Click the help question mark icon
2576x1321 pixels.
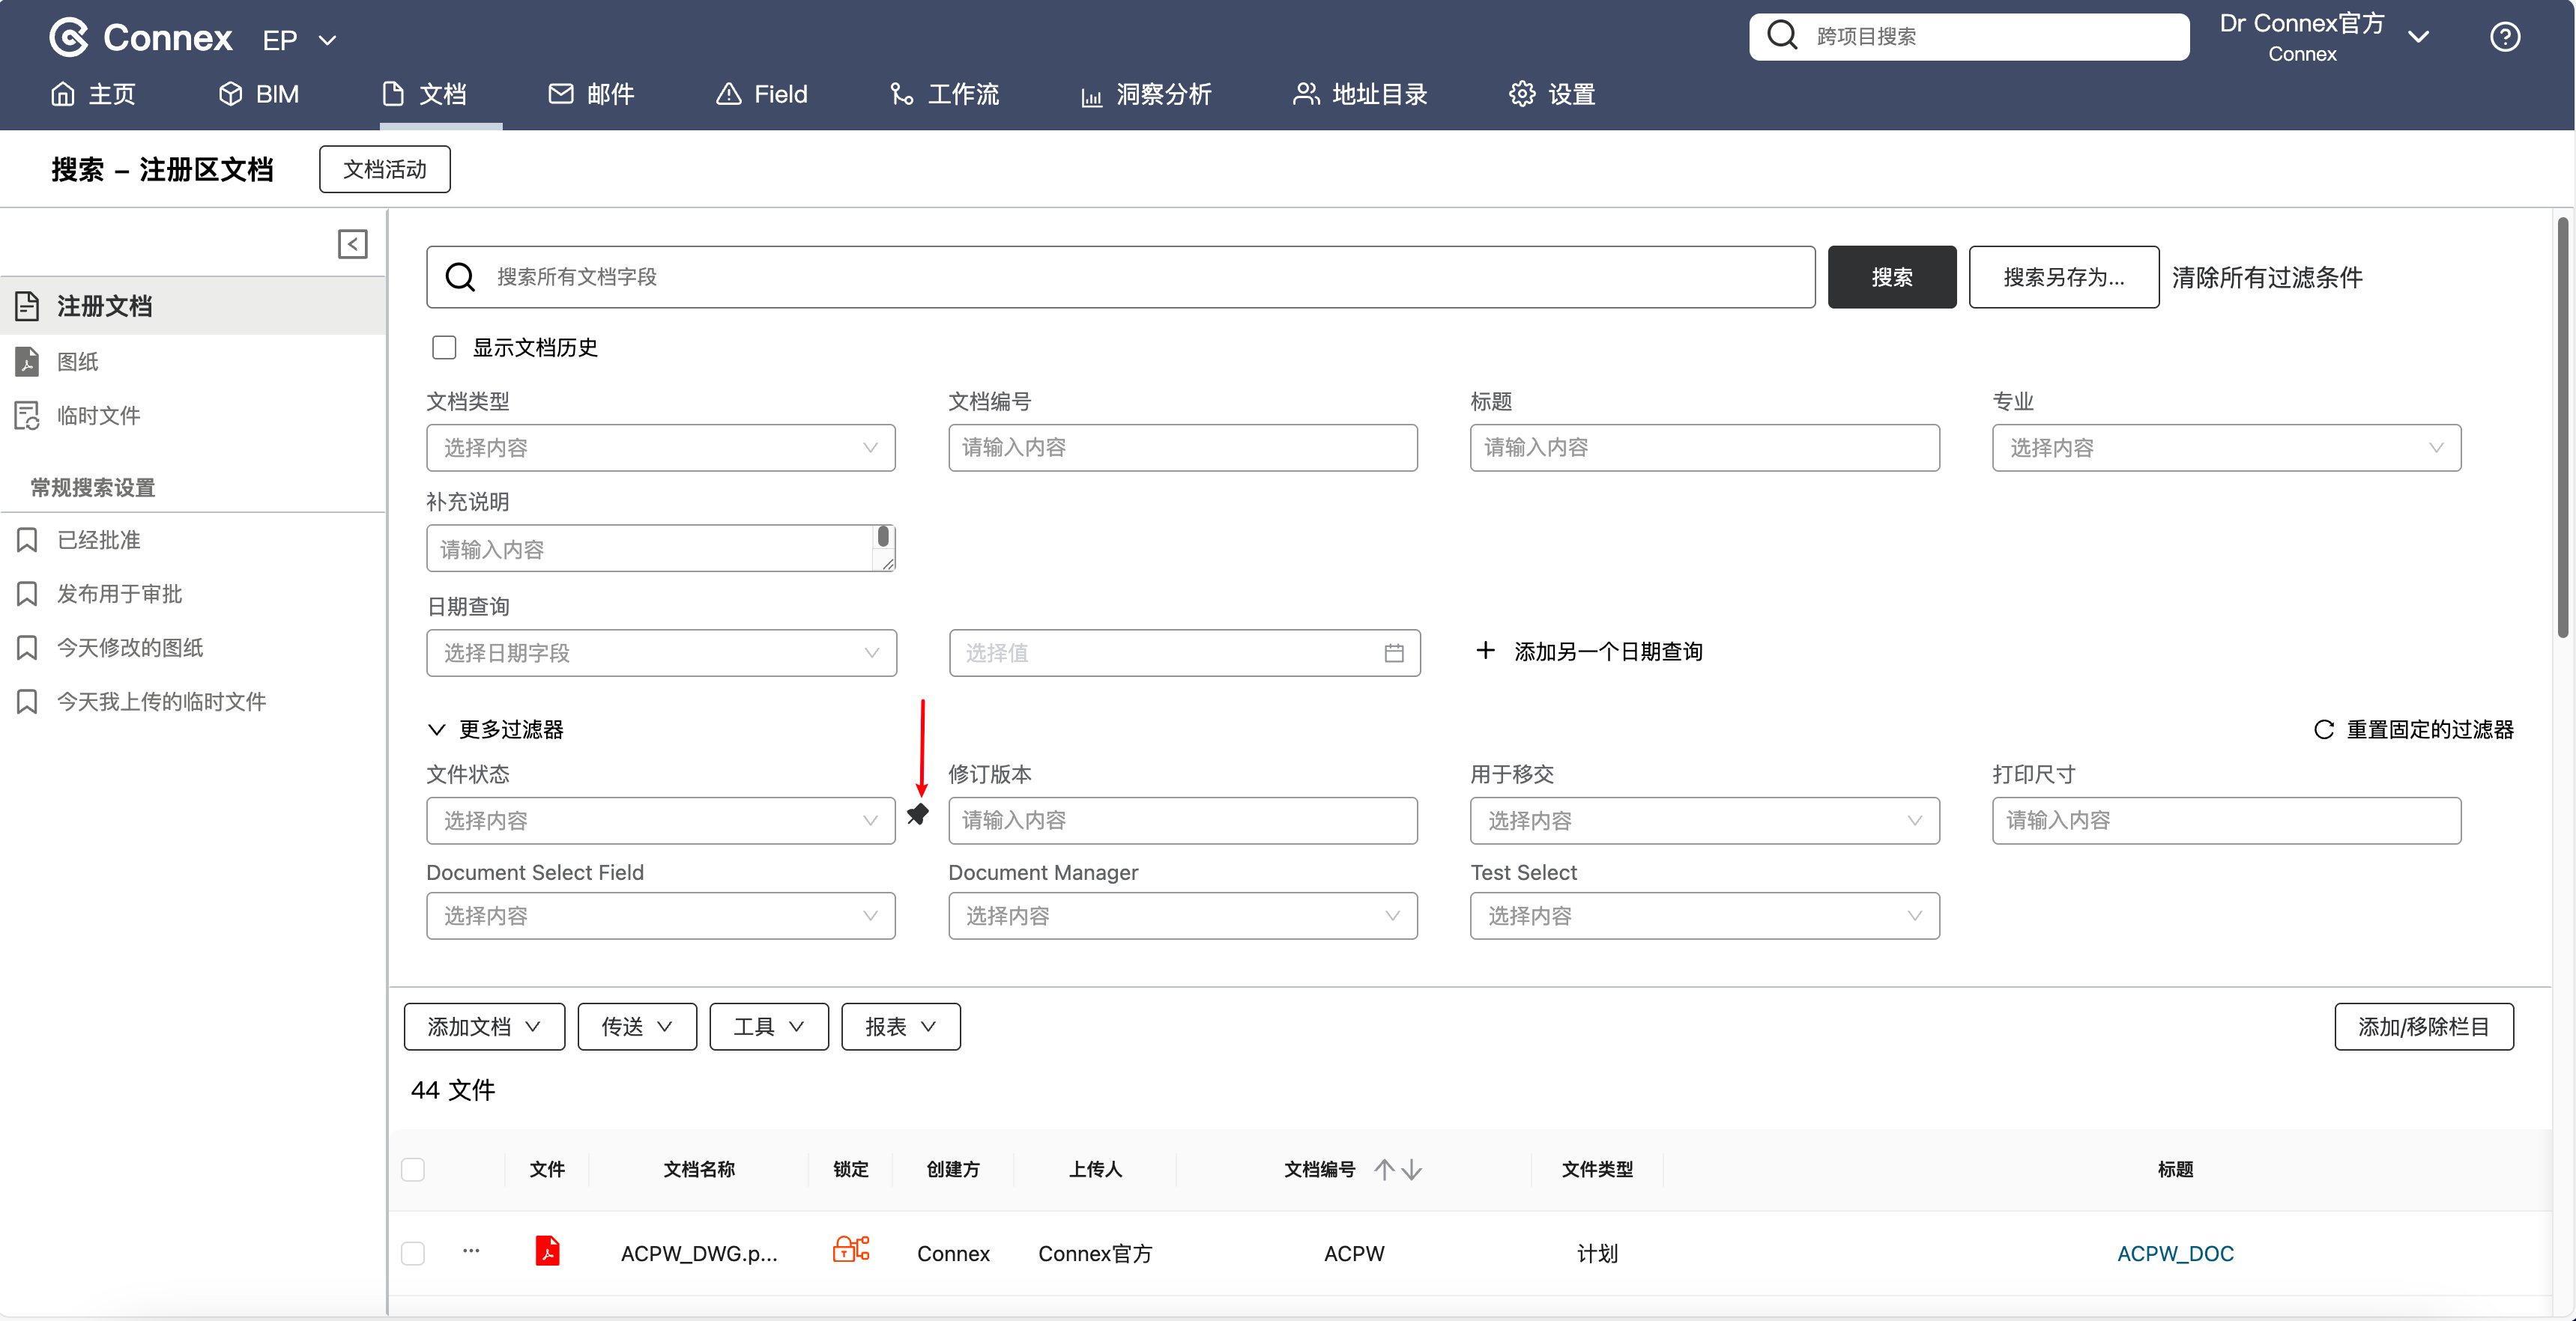(x=2504, y=37)
